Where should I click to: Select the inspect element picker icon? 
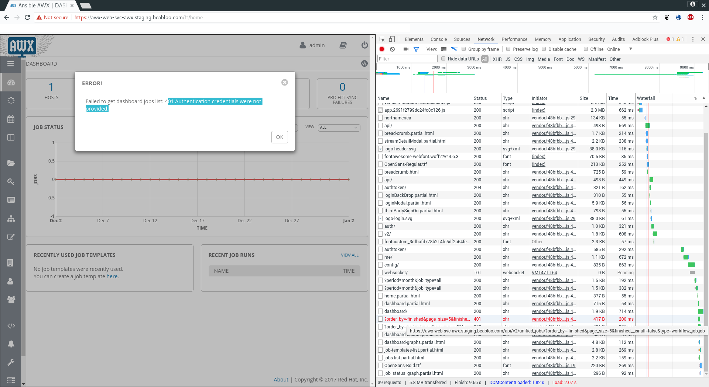(381, 39)
